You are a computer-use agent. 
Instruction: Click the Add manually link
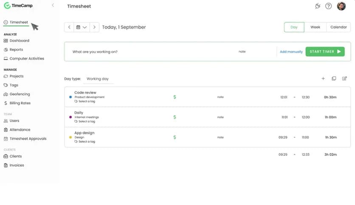(291, 52)
